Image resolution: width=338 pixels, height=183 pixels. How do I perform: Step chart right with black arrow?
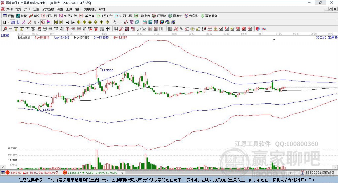point(73,22)
